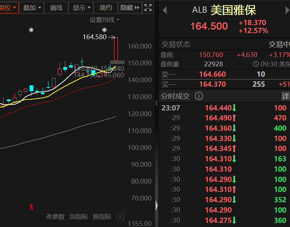Click the 卖一 ask price 164.660
The height and width of the screenshot is (227, 290).
click(212, 74)
